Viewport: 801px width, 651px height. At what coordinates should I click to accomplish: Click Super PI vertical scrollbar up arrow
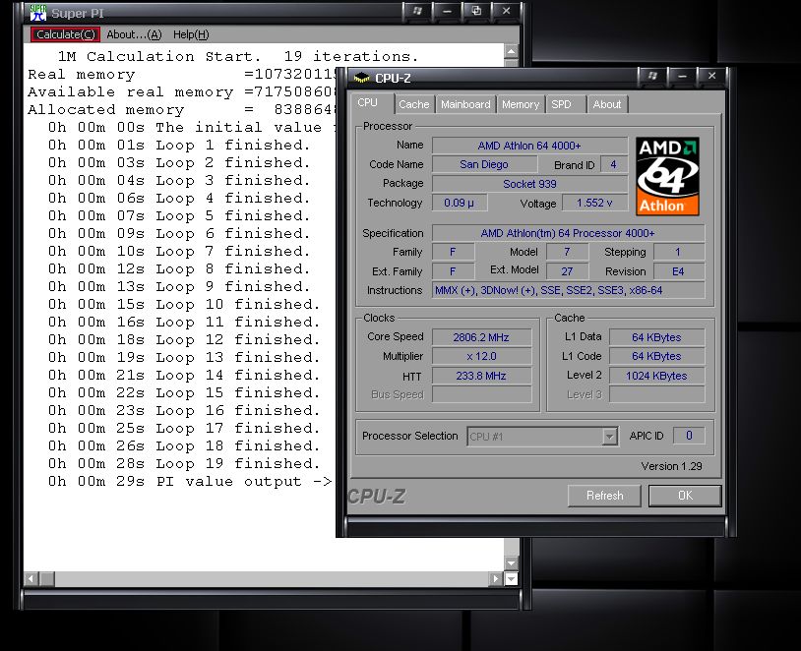pos(511,51)
